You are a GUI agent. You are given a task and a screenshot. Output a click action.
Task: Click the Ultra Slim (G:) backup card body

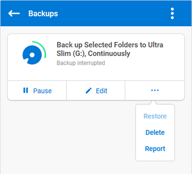(96, 57)
